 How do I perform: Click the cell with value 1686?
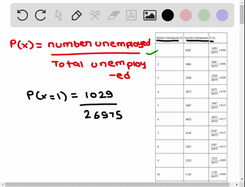tap(196, 64)
